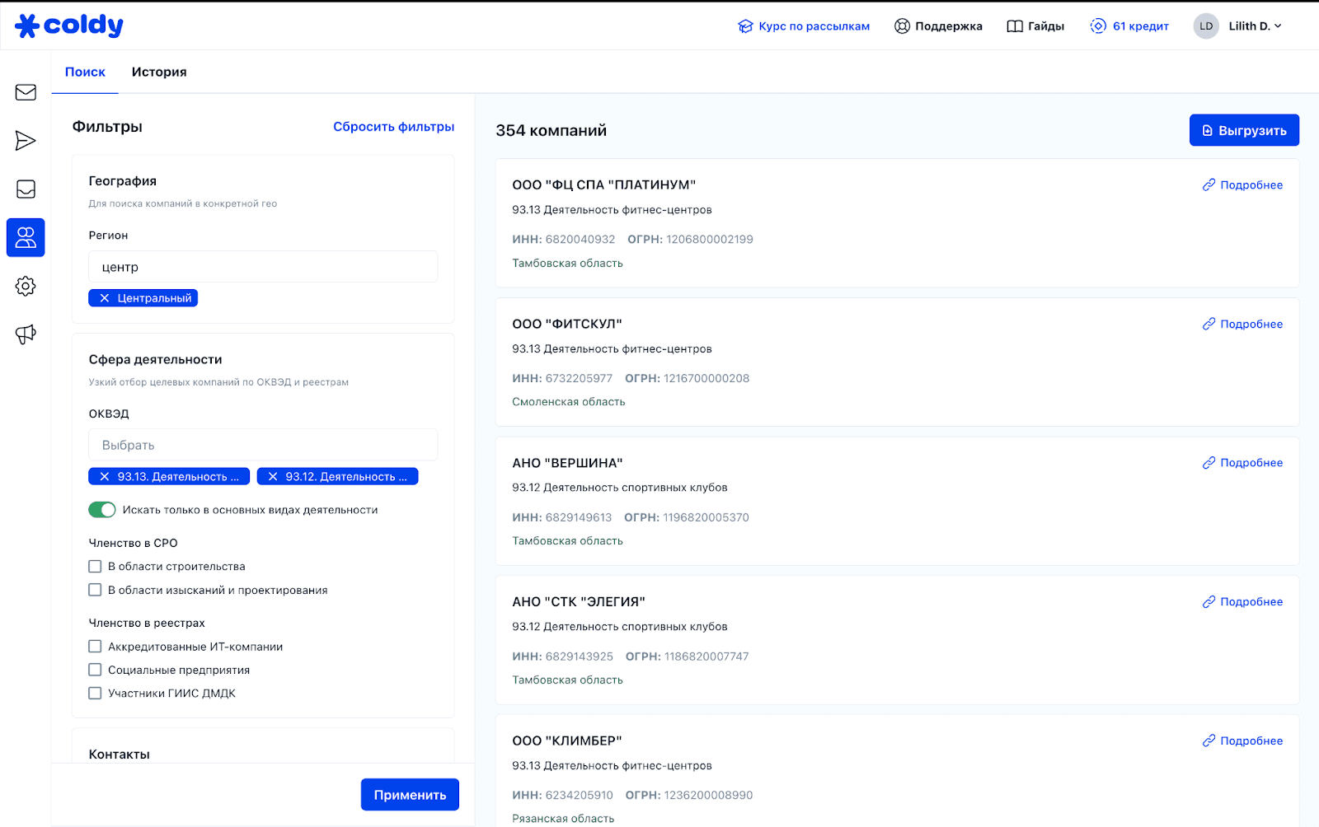Switch to the История tab
1319x827 pixels.
(159, 72)
